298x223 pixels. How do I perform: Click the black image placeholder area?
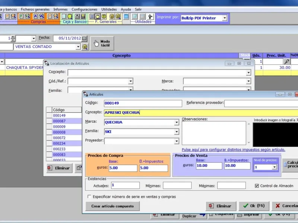coord(275,135)
